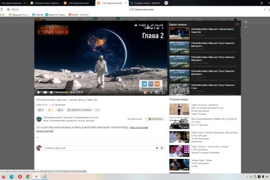The width and height of the screenshot is (270, 180).
Task: Open the Filmstrailersonline channel avatar
Action: (39, 119)
